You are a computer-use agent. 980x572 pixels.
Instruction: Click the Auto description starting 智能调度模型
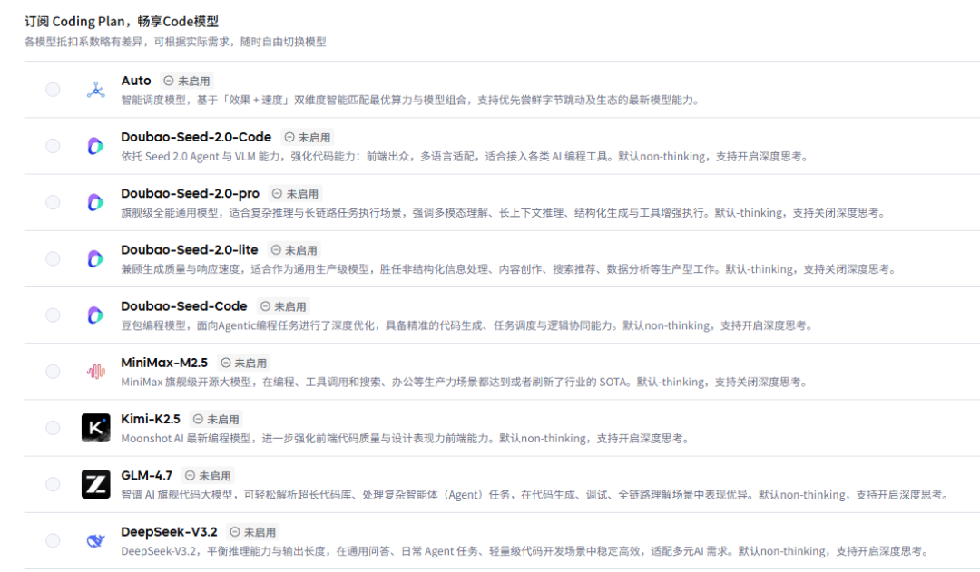tap(411, 100)
